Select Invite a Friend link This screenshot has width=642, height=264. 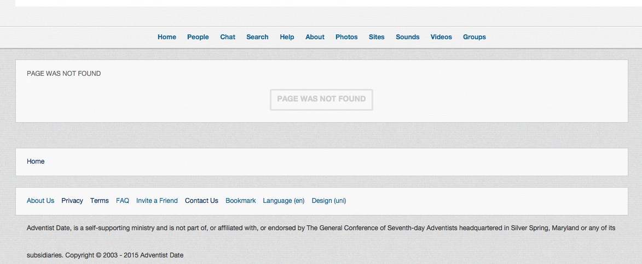click(x=157, y=201)
